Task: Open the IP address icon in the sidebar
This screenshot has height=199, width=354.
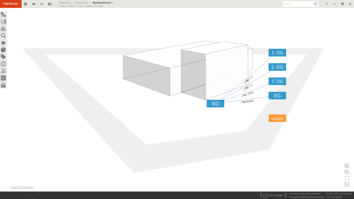Action: [3, 78]
